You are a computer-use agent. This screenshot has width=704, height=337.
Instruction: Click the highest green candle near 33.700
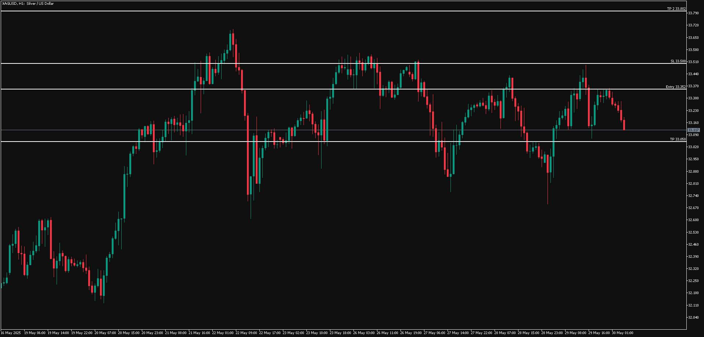point(230,41)
